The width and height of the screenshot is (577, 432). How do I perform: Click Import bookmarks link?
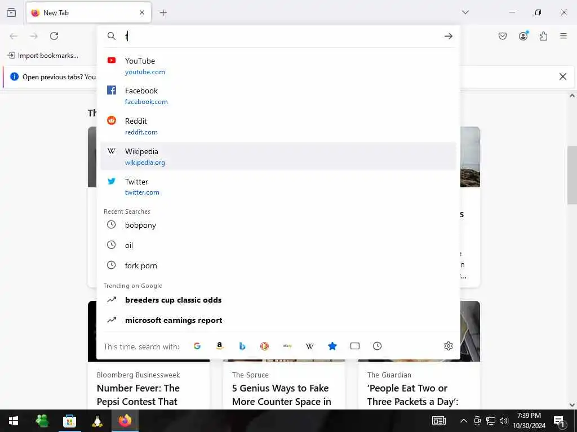pos(43,56)
